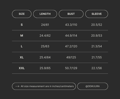The width and height of the screenshot is (120, 99).
Task: Click the SLEEVE header pill
Action: click(x=96, y=14)
